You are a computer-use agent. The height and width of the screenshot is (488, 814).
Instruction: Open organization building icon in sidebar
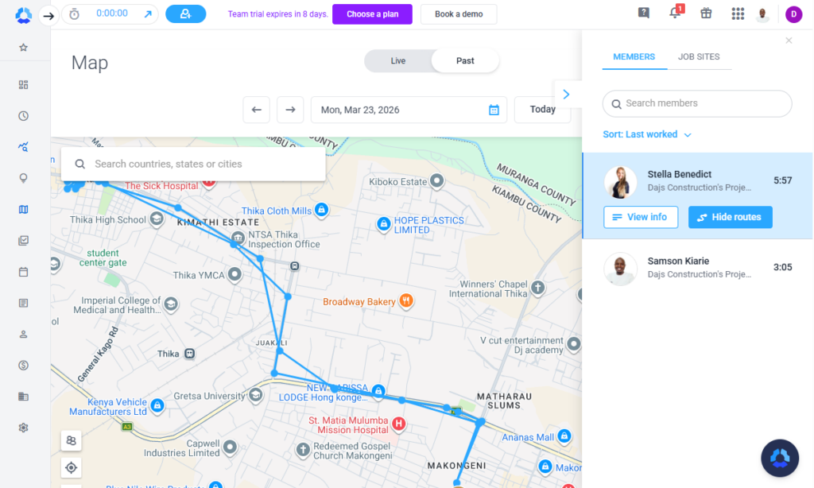[23, 396]
